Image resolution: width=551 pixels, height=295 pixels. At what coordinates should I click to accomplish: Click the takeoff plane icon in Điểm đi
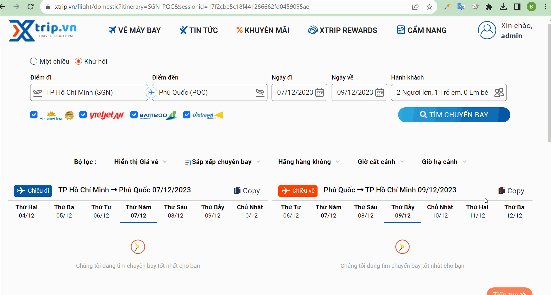pyautogui.click(x=37, y=93)
